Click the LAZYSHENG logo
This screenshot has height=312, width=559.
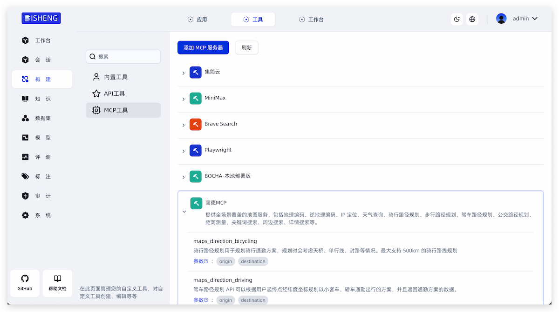(41, 18)
